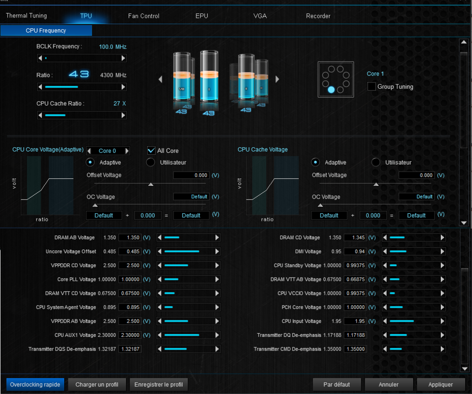Click left arrow of core cylinder carousel
The height and width of the screenshot is (394, 472).
pos(160,79)
